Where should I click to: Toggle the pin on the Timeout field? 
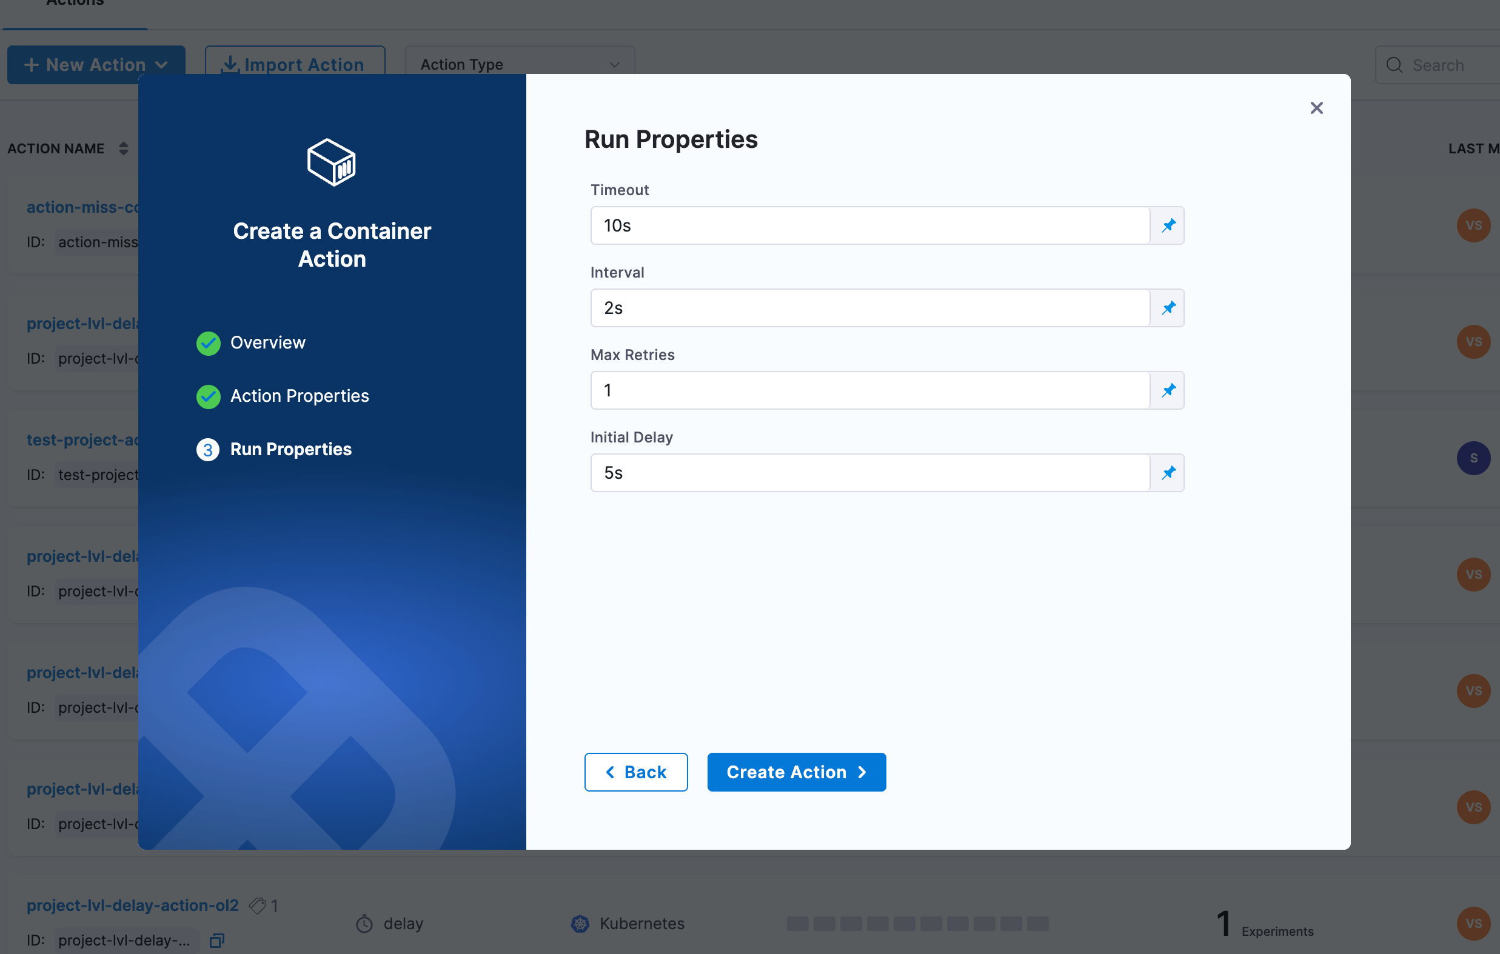[1168, 225]
